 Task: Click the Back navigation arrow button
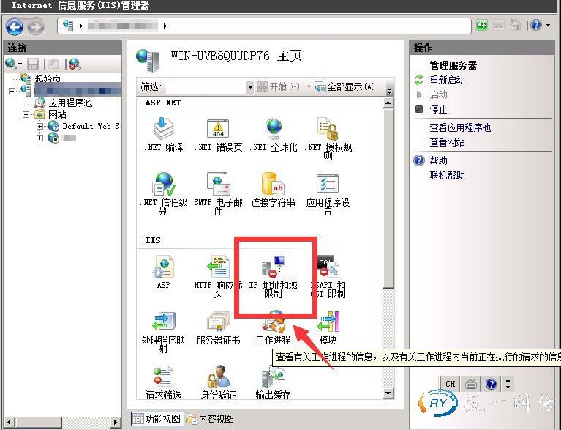pyautogui.click(x=15, y=27)
